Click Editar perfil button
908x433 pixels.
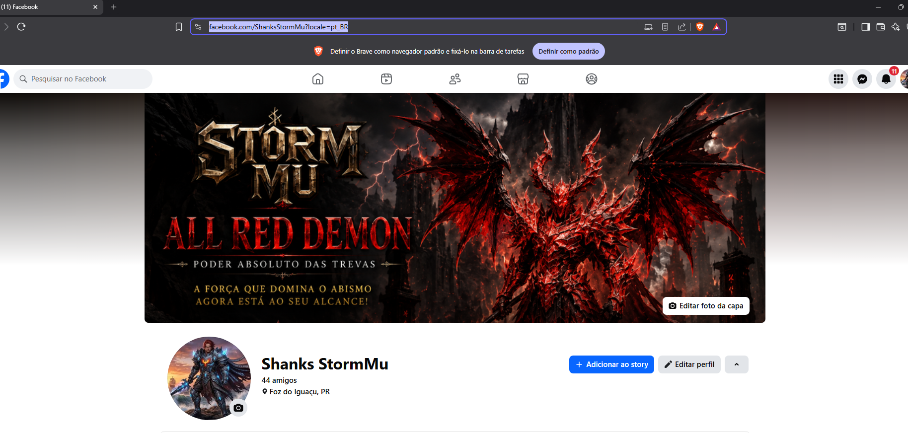point(689,364)
